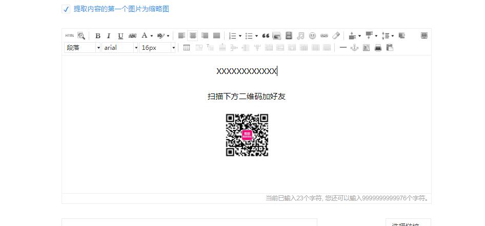This screenshot has width=485, height=226.
Task: Insert an anchor
Action: [354, 48]
